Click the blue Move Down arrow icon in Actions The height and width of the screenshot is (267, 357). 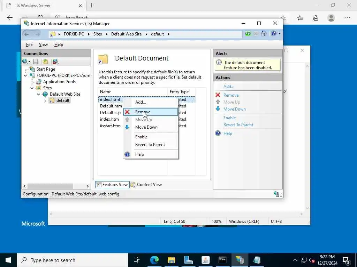coord(218,109)
